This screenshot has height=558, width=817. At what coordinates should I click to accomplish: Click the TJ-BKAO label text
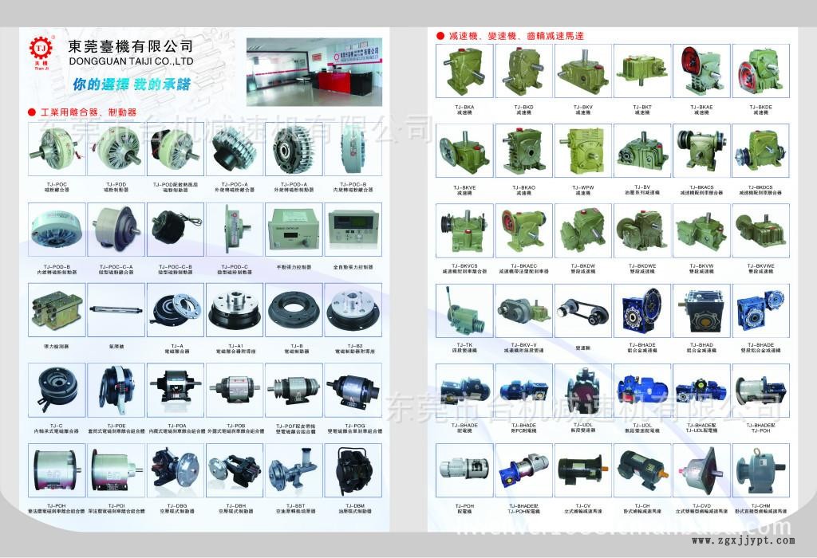coord(523,187)
